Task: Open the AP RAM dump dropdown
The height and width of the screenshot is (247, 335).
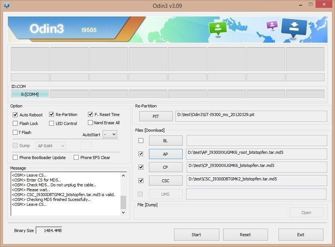Action: (51, 146)
